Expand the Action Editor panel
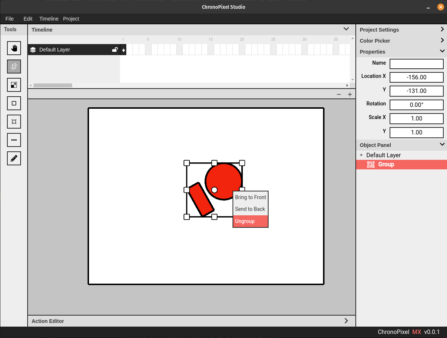Viewport: 447px width, 338px height. (346, 321)
